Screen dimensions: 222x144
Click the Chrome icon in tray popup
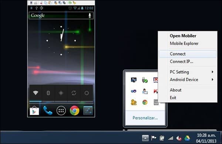point(145,102)
